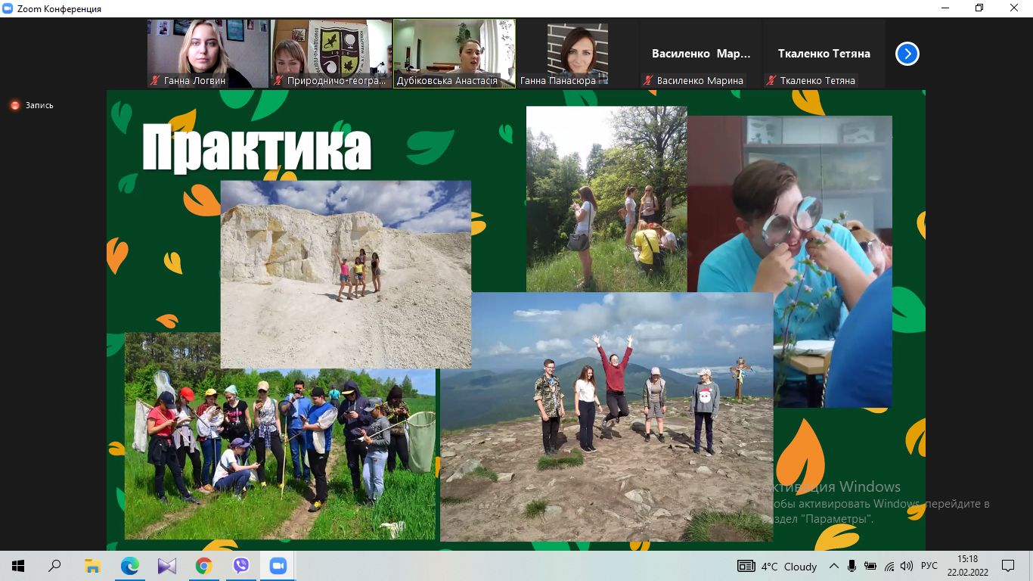The height and width of the screenshot is (581, 1033).
Task: Open the 4°C Cloudy weather widget
Action: (778, 566)
